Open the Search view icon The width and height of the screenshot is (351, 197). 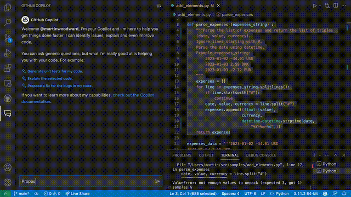[7, 22]
